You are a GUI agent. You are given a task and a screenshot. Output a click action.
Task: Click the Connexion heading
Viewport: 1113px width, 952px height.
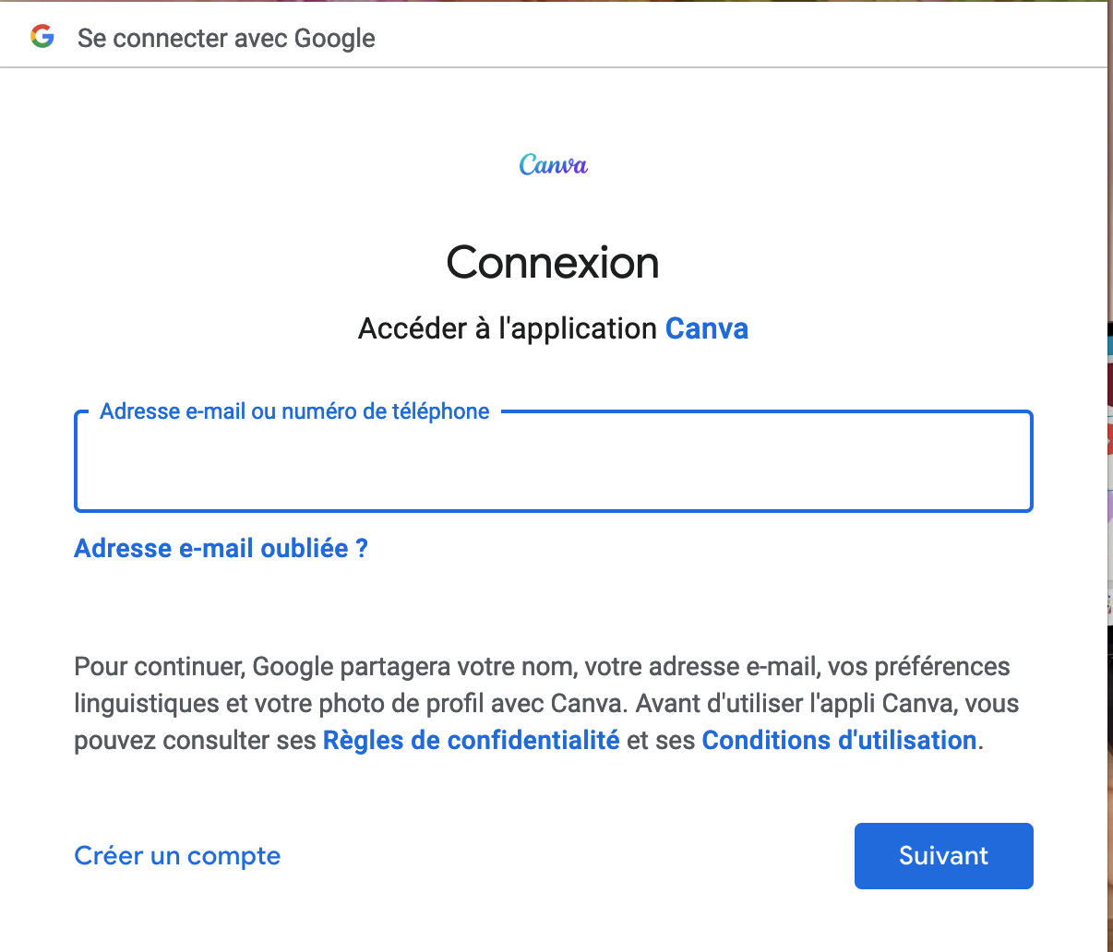[553, 263]
